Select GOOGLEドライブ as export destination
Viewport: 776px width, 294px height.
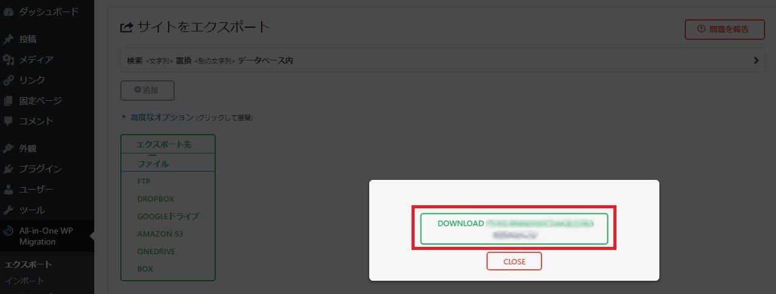click(168, 216)
